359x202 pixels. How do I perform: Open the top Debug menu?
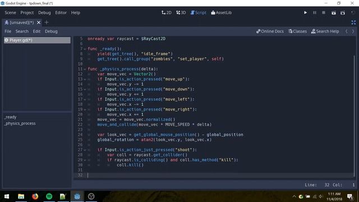point(44,12)
